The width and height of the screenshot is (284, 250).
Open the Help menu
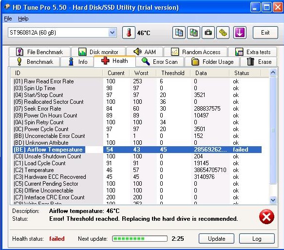click(23, 19)
